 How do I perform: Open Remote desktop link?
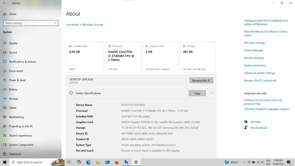pos(254,58)
